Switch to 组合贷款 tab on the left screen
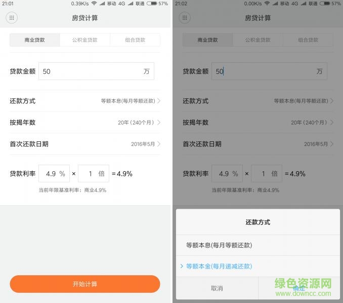The image size is (343, 303). coord(135,40)
